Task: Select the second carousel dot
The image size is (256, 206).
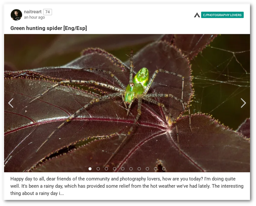Action: pyautogui.click(x=98, y=169)
